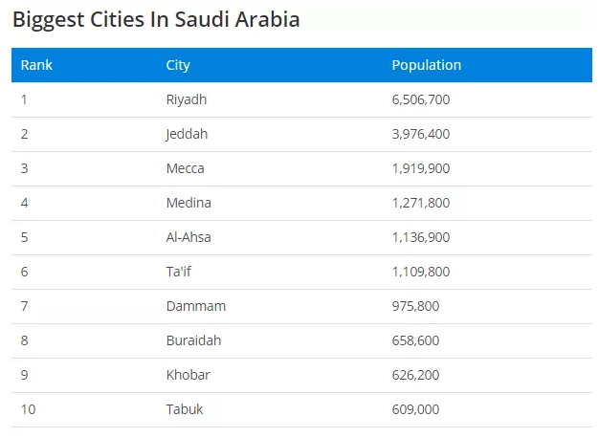Select the Jeddah city cell

point(187,134)
